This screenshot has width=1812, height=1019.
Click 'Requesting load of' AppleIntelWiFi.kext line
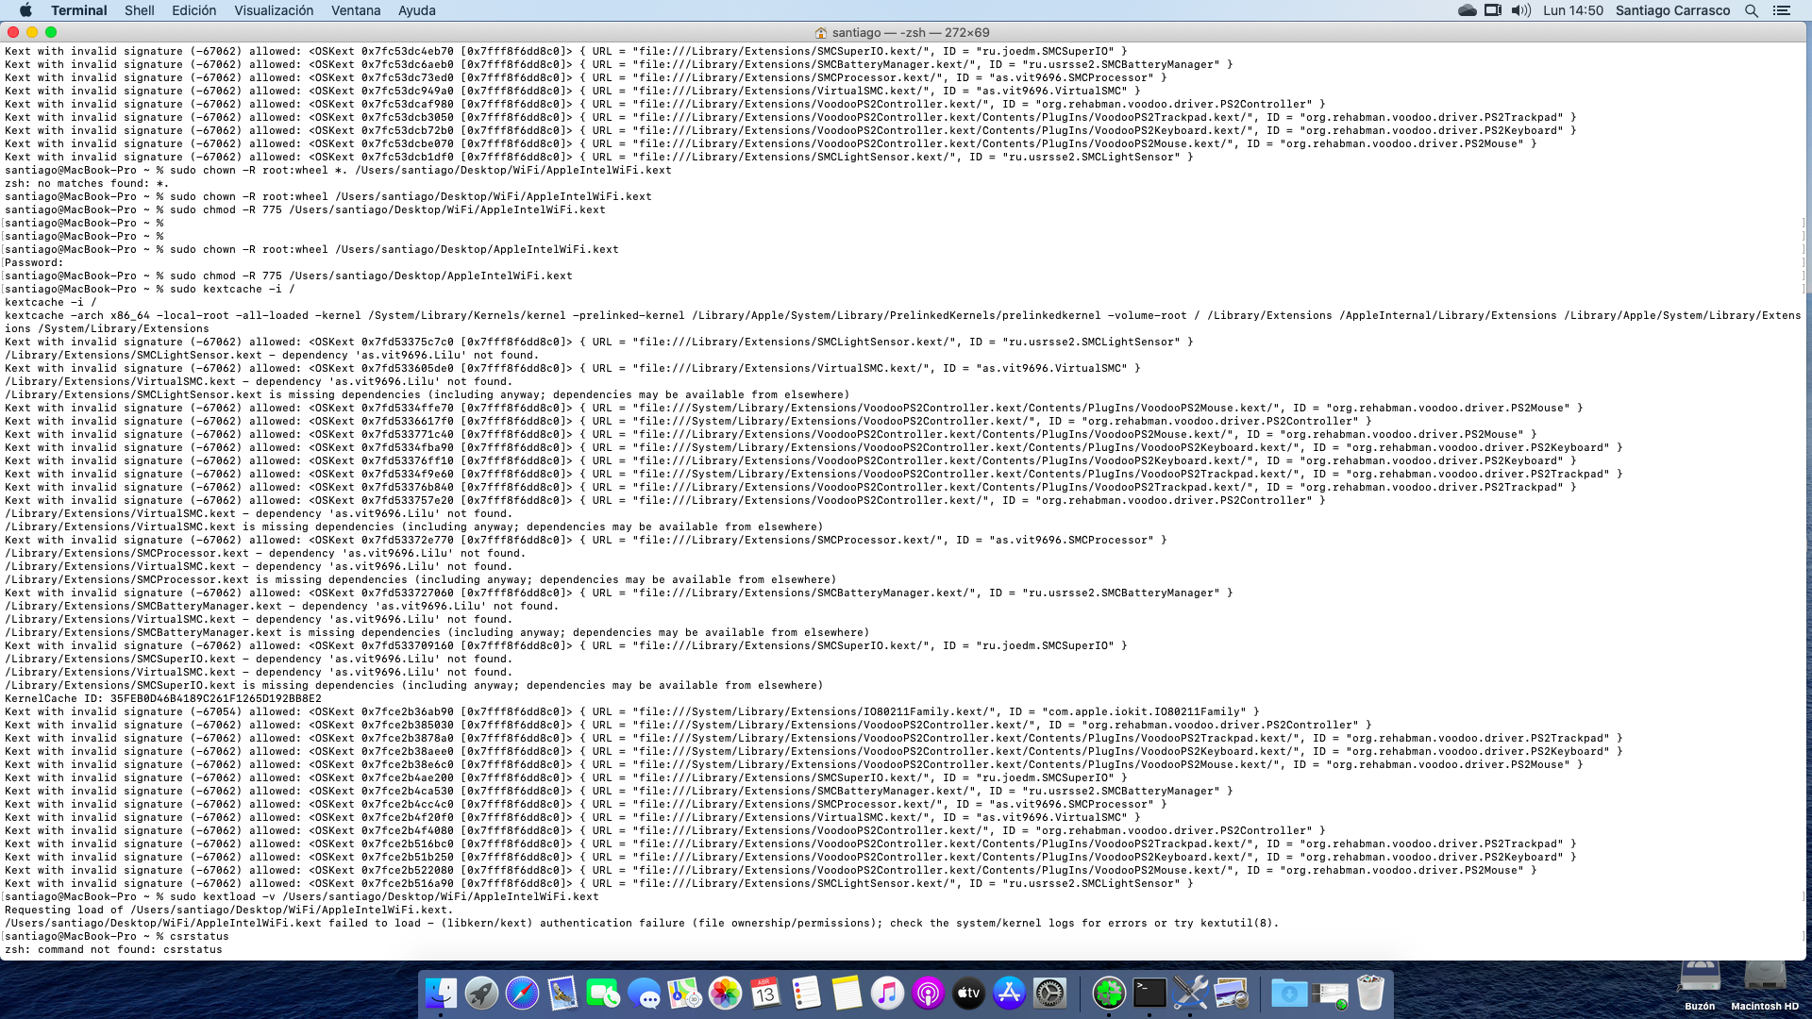(x=228, y=910)
